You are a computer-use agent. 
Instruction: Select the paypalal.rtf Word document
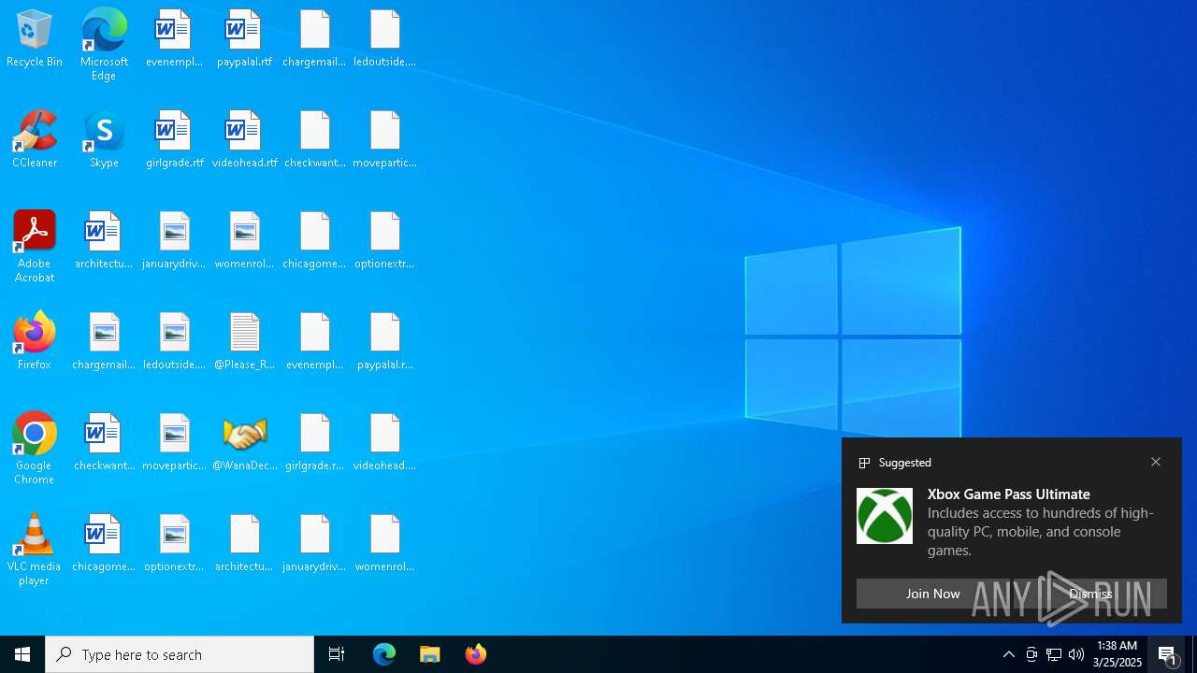coord(245,39)
